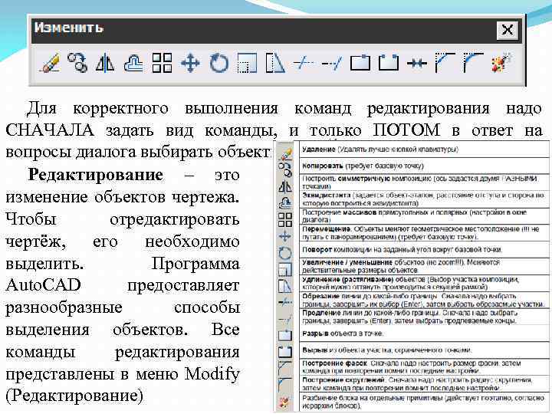This screenshot has height=414, width=552.
Task: Click the word 'Modify' in the paragraph
Action: click(x=212, y=374)
